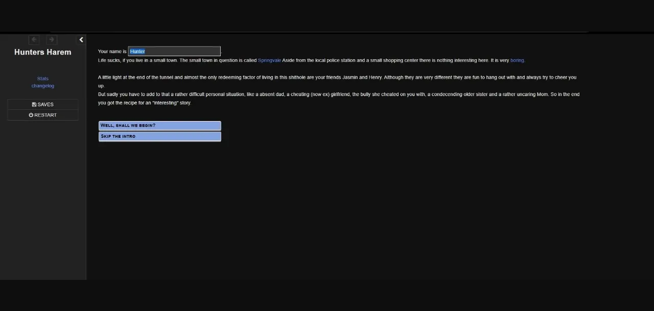Choose Well, shall we begin?
The image size is (654, 311).
click(159, 125)
